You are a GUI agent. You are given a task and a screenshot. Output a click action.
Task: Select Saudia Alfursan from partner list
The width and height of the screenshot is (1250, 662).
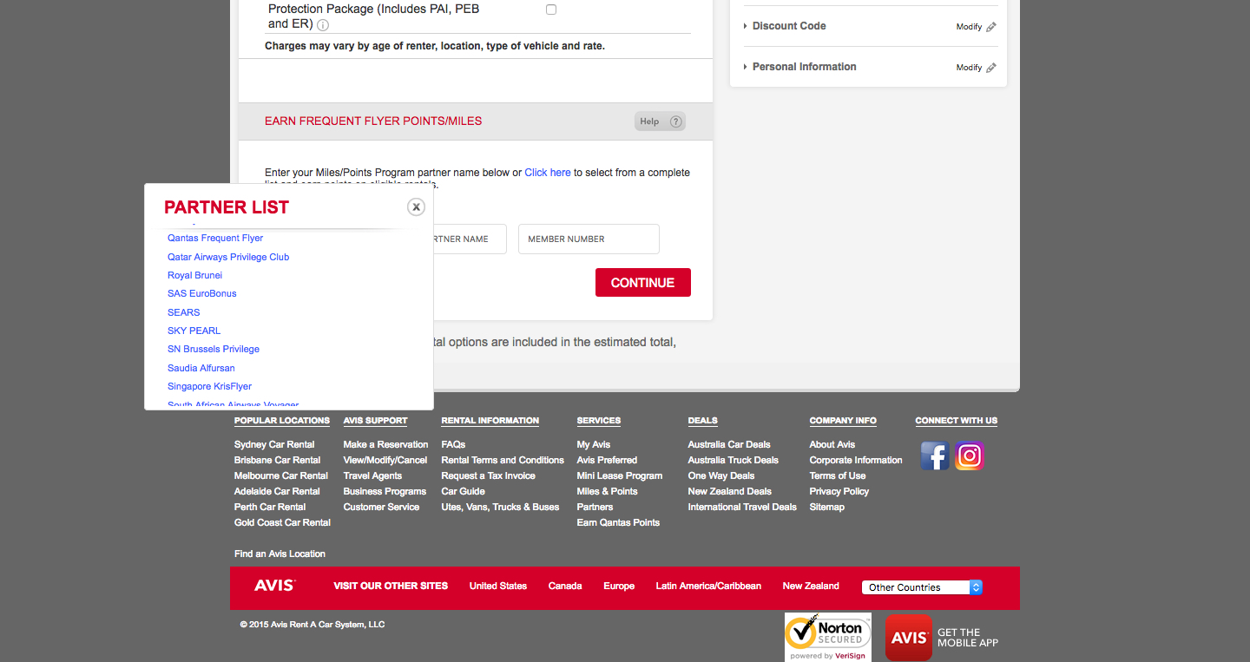pos(201,368)
